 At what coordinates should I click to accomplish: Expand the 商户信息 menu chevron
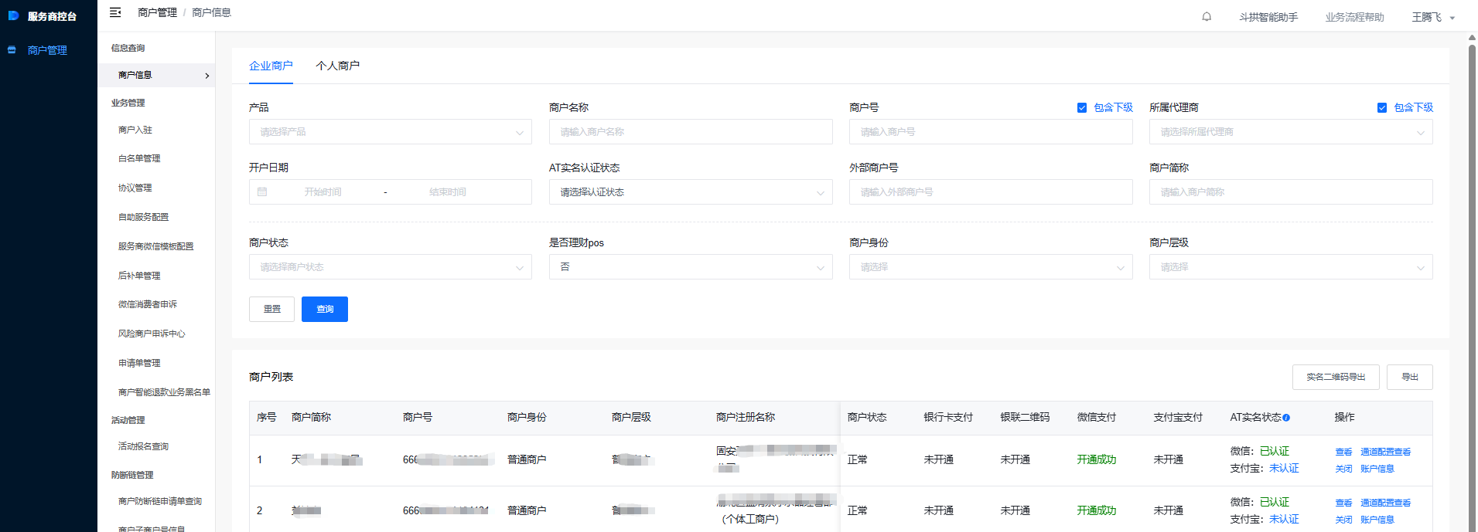pos(207,76)
